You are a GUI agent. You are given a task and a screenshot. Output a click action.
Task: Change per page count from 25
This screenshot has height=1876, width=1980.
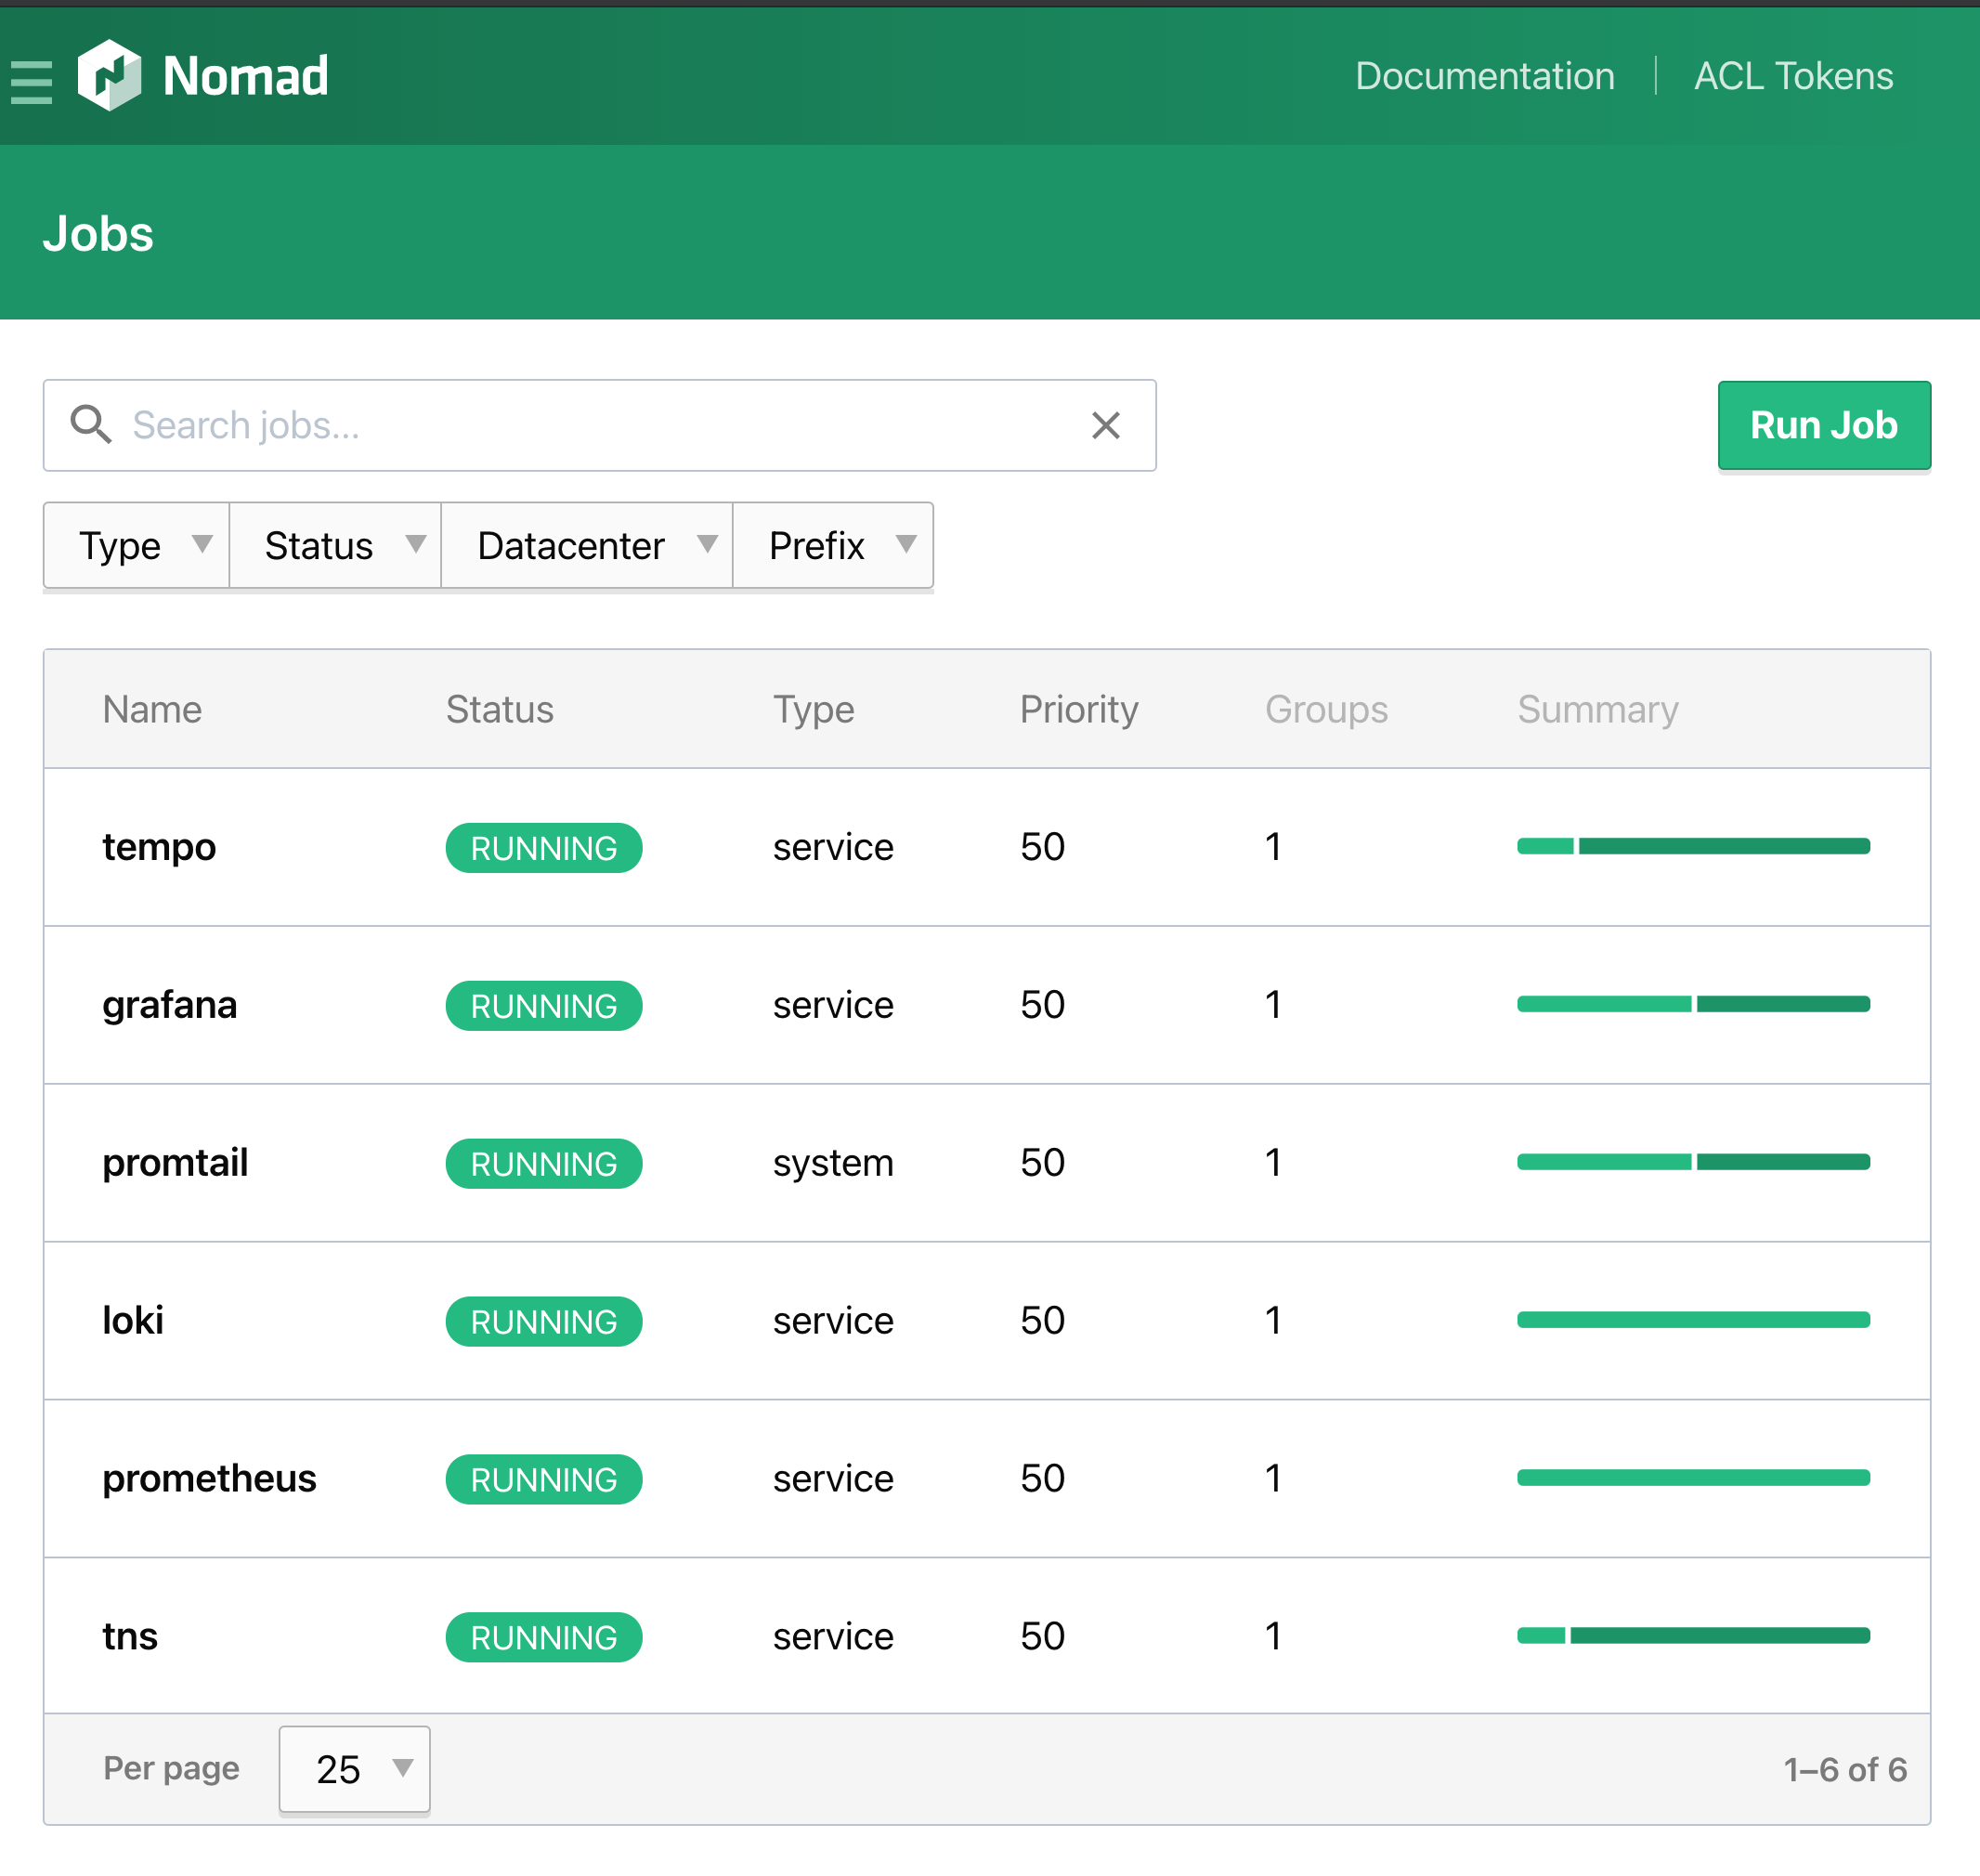[354, 1769]
